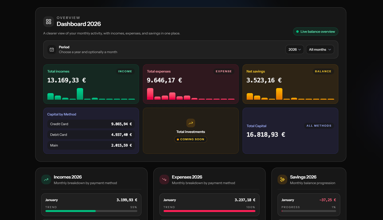Click the Dashboard 2026 title

pyautogui.click(x=79, y=24)
